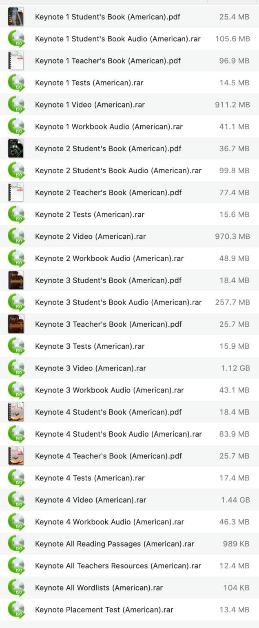The image size is (259, 628).
Task: Open the Keynote 2 Student's Book cover thumbnail
Action: coord(16,148)
